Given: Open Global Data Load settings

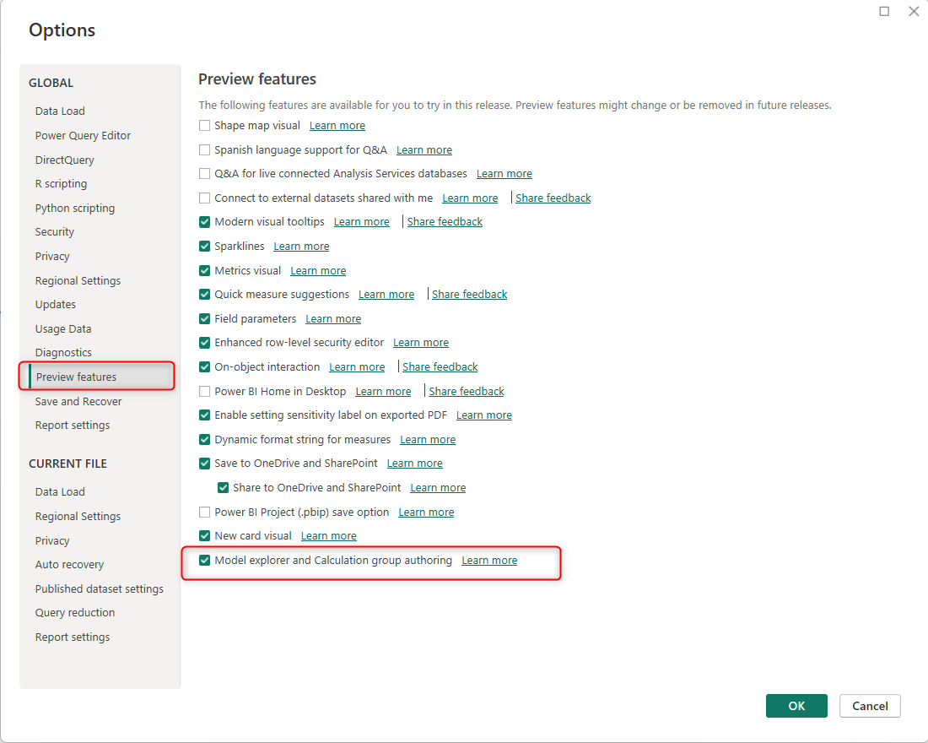Looking at the screenshot, I should click(60, 111).
